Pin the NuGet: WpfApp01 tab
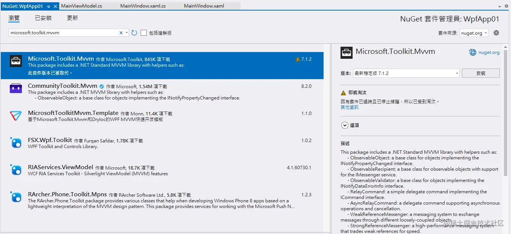Screen dimensions: 511x234 (49, 6)
